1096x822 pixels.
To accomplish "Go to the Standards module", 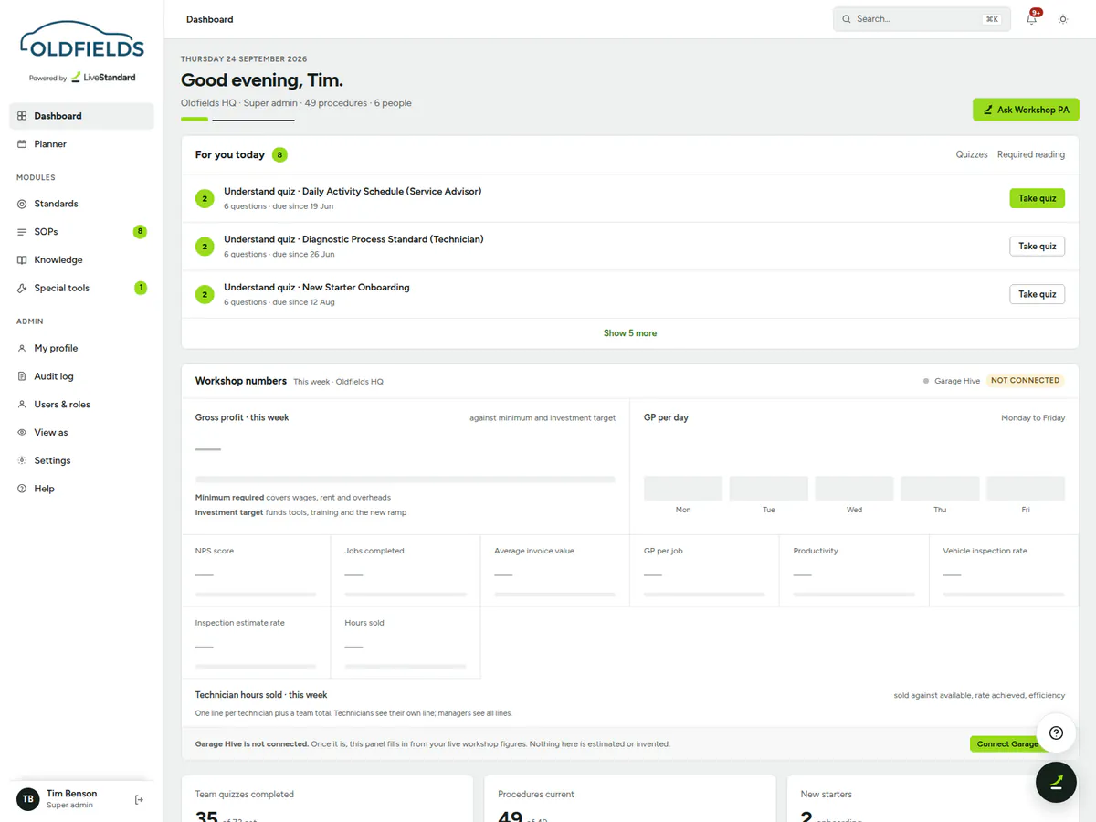I will click(x=81, y=204).
